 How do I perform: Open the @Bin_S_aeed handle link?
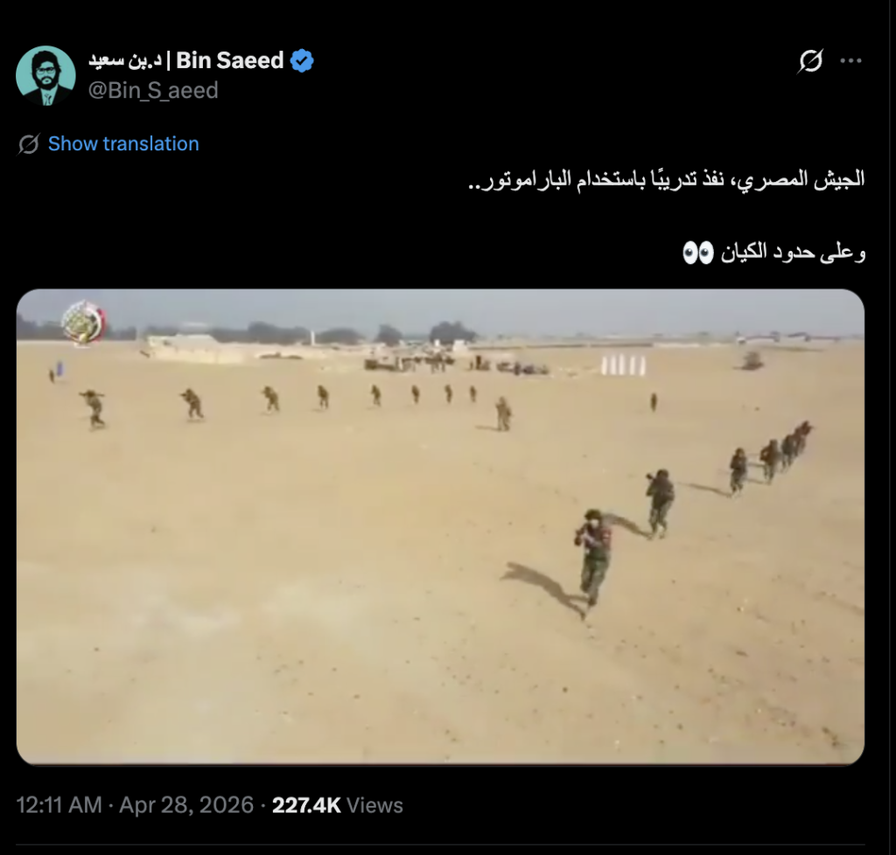[x=153, y=91]
